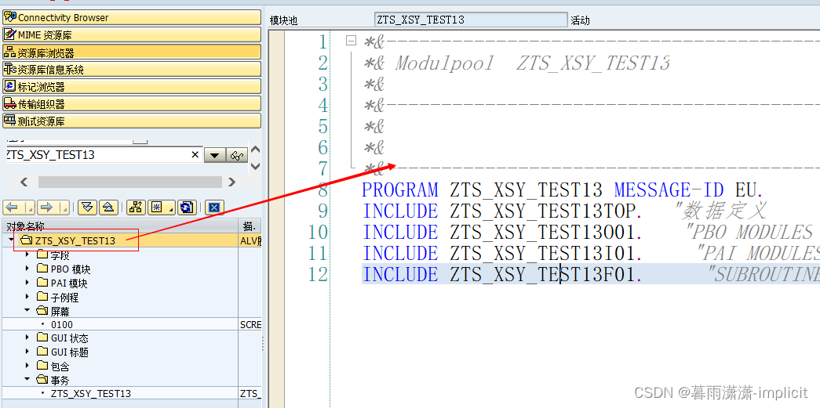Select the GUI 标题 tree item
820x408 pixels.
[70, 352]
